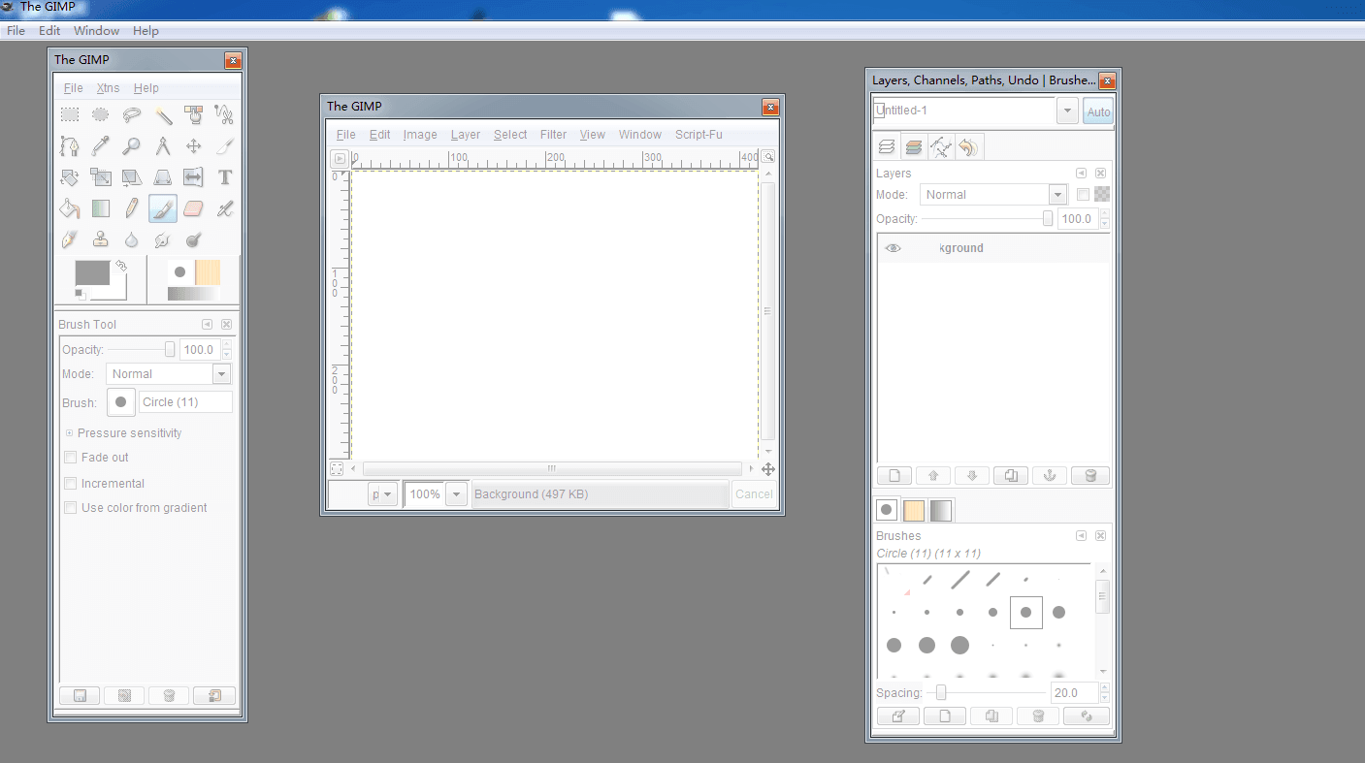Select the Text tool
This screenshot has height=763, width=1365.
pyautogui.click(x=224, y=177)
